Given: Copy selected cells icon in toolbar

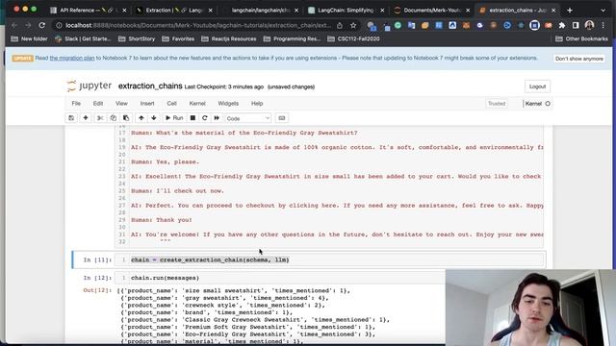Looking at the screenshot, I should (114, 118).
